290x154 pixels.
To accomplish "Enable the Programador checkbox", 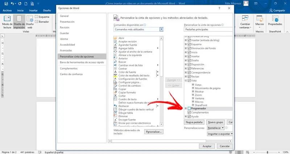I will coord(189,108).
